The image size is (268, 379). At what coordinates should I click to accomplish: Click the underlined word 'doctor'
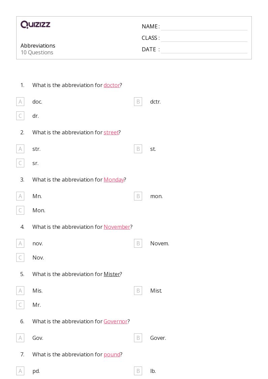pyautogui.click(x=112, y=85)
